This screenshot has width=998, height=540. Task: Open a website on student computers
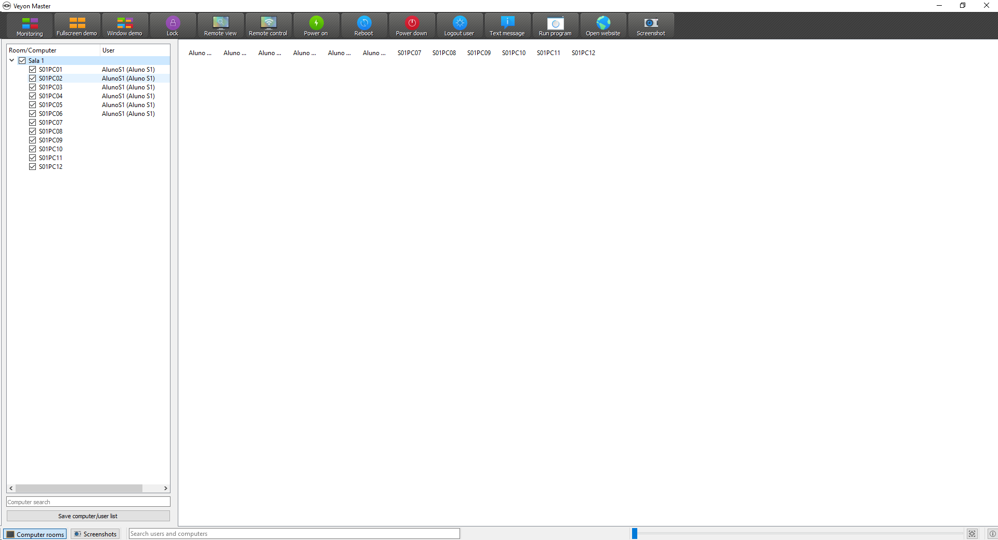coord(602,25)
